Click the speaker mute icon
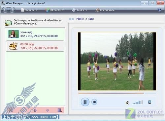Screen dimensions: 165x121 pos(128,103)
